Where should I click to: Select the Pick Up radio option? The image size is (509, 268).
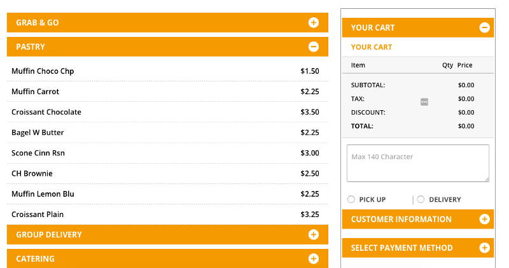(351, 199)
